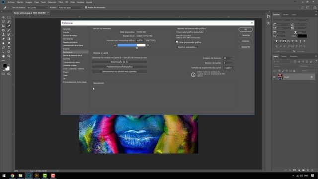
Task: Select the Pen tool
Action: (3, 48)
